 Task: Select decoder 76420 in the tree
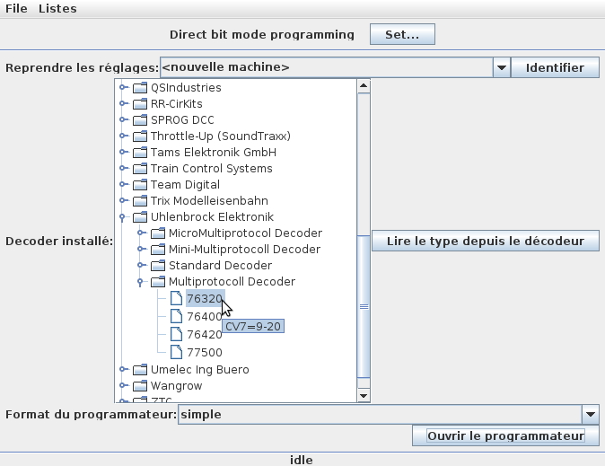[x=205, y=334]
